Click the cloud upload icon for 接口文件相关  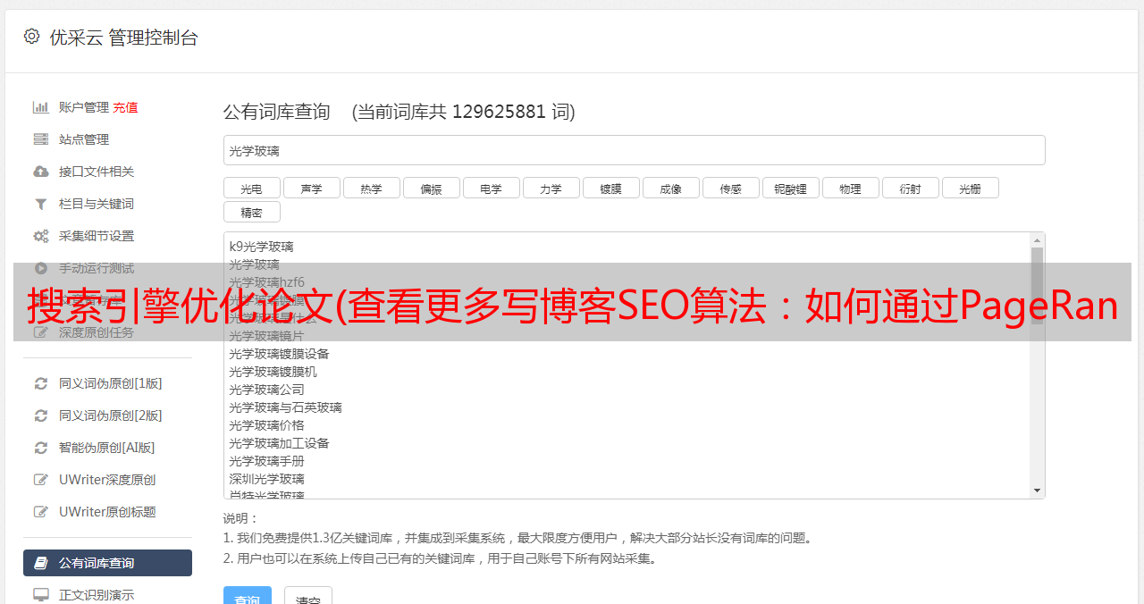pyautogui.click(x=40, y=172)
